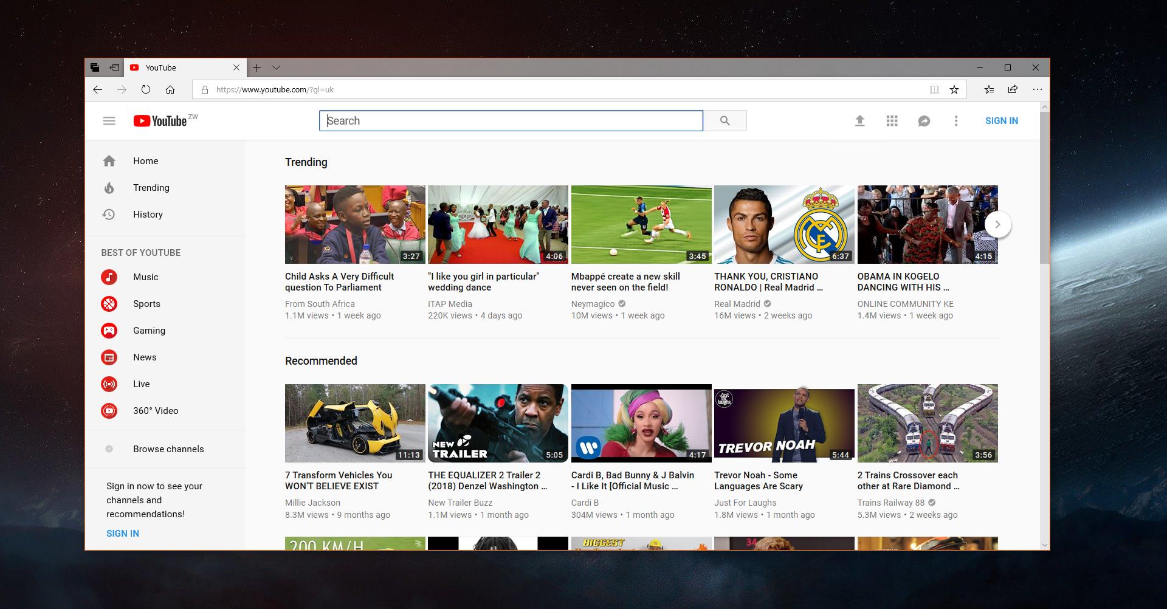The image size is (1167, 609).
Task: Click scrollbar down arrow
Action: (1045, 545)
